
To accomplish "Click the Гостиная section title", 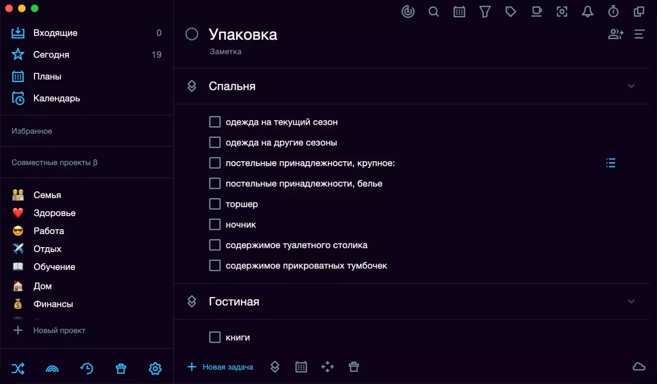I will pos(234,301).
